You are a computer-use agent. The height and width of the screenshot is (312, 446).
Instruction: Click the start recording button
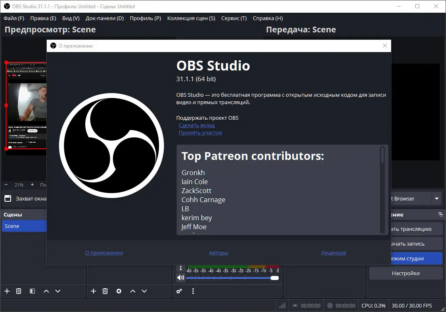(x=417, y=244)
